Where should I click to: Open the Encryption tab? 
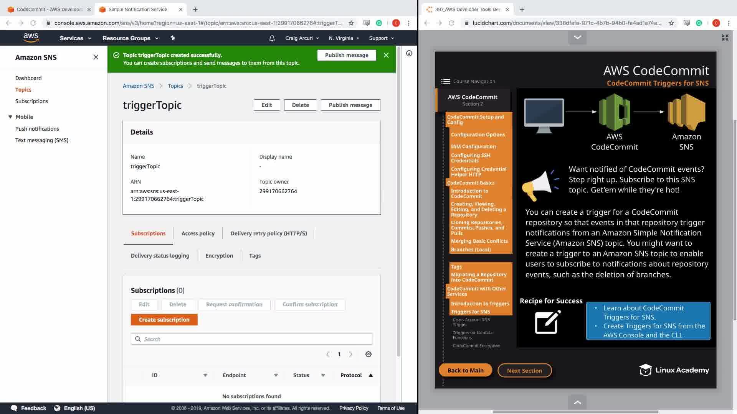[x=219, y=256]
